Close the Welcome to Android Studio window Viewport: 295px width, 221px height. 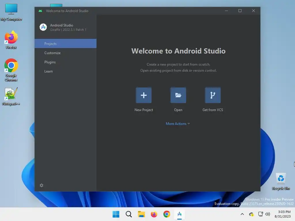[x=254, y=11]
